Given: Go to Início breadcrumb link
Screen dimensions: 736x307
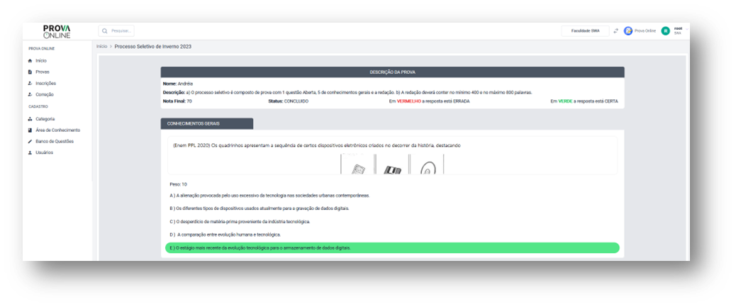Looking at the screenshot, I should 102,47.
